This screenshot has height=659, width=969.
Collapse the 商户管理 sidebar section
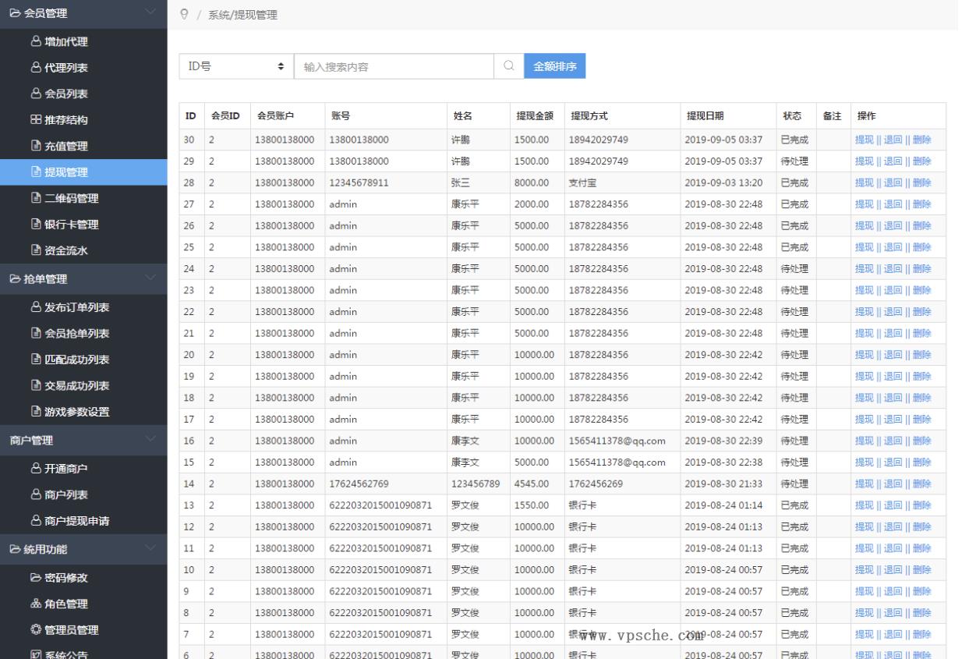(83, 439)
